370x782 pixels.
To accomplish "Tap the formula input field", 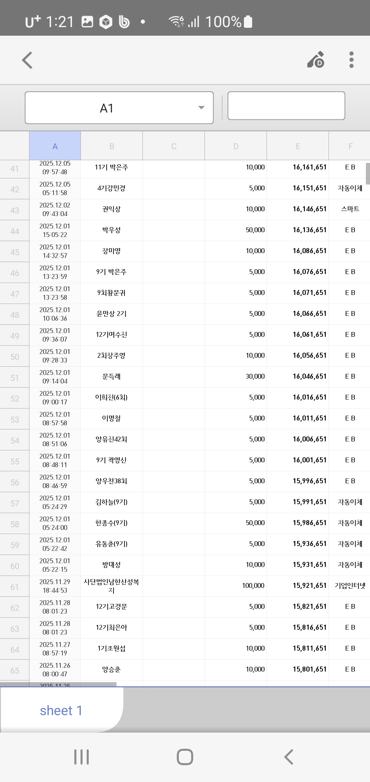I will point(286,106).
